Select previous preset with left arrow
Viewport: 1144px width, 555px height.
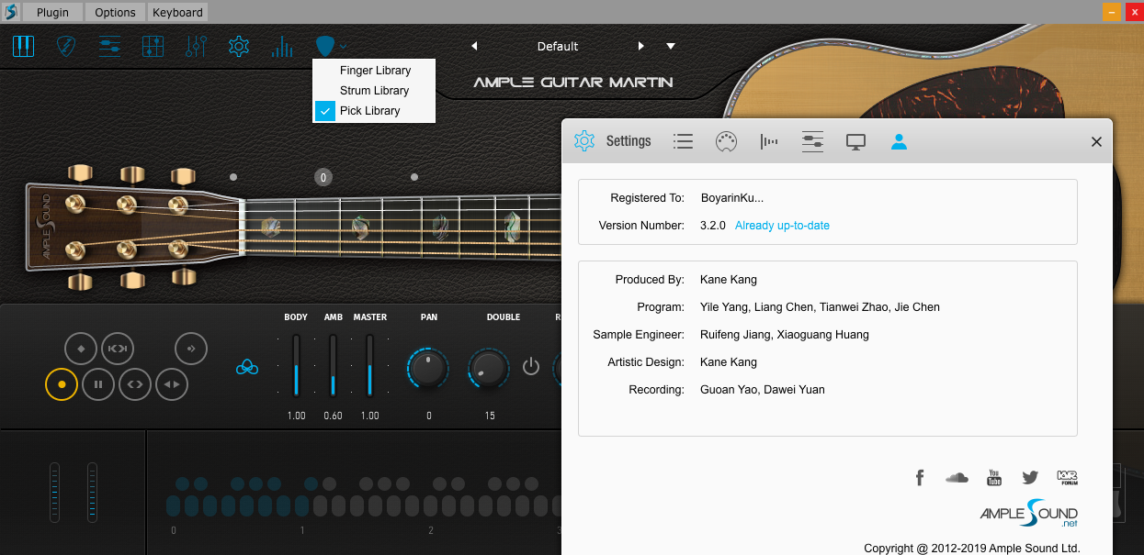474,46
